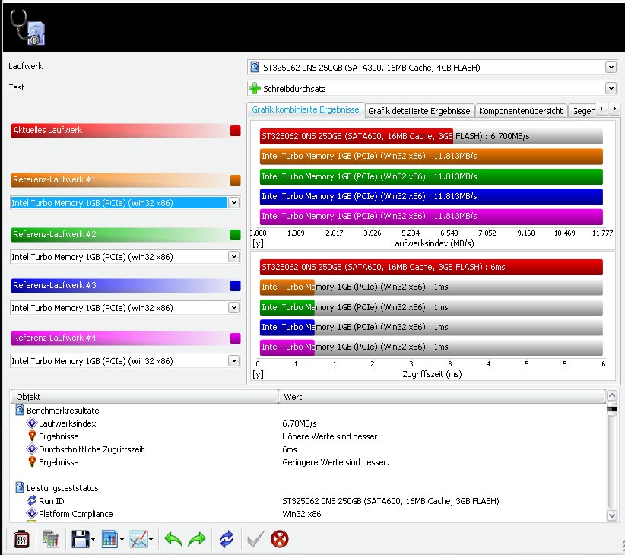Click the results list scrollbar thumb
The width and height of the screenshot is (625, 555).
point(612,409)
